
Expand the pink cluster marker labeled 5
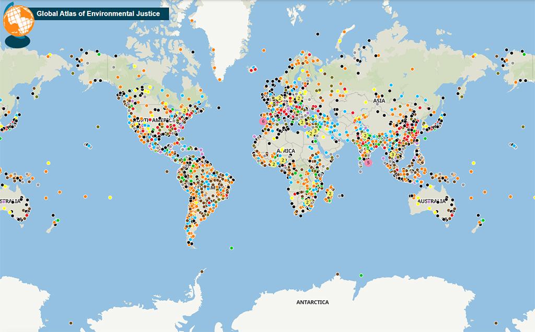368,163
